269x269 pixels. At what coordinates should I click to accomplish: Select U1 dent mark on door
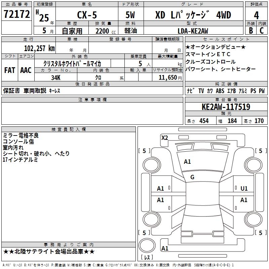pyautogui.click(x=244, y=189)
